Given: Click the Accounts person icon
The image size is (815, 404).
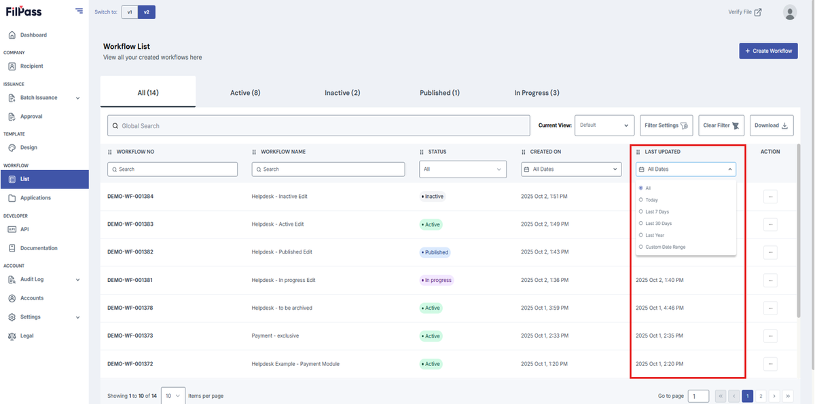Looking at the screenshot, I should 12,298.
